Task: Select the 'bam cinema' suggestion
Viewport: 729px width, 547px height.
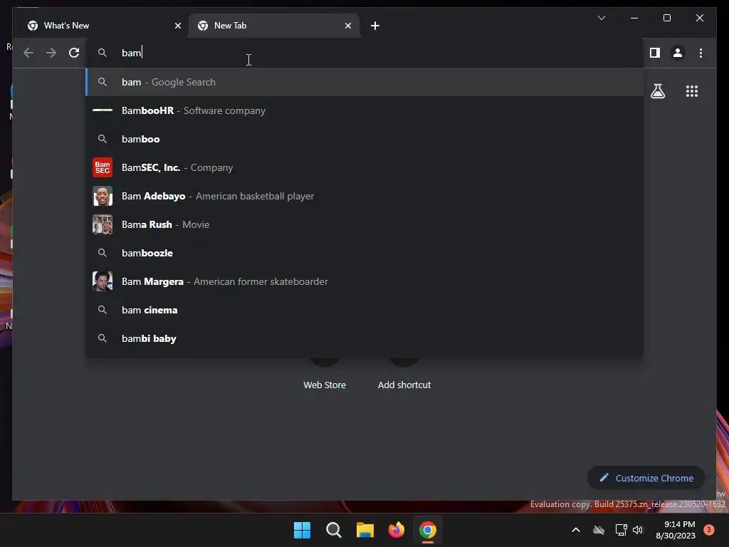Action: click(x=365, y=310)
